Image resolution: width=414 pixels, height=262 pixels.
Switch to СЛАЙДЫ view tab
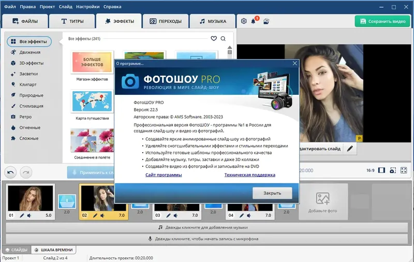tap(17, 250)
